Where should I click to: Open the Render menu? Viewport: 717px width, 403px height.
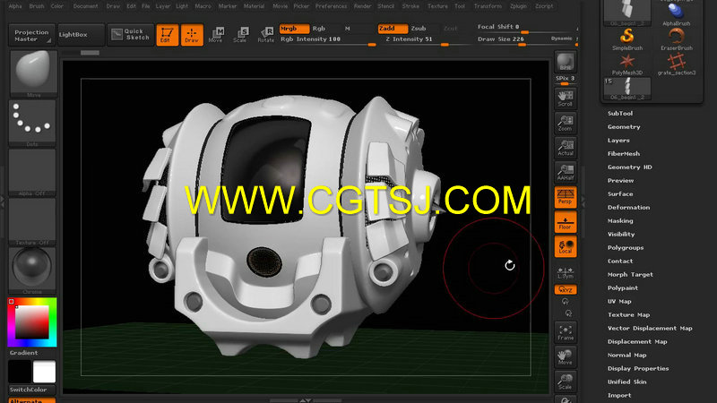tap(363, 6)
